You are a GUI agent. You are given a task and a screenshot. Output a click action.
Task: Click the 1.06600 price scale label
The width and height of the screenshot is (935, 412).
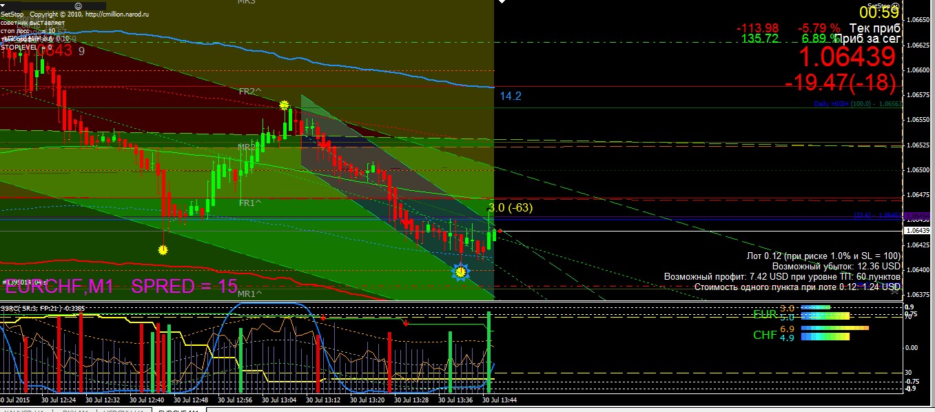pos(918,70)
